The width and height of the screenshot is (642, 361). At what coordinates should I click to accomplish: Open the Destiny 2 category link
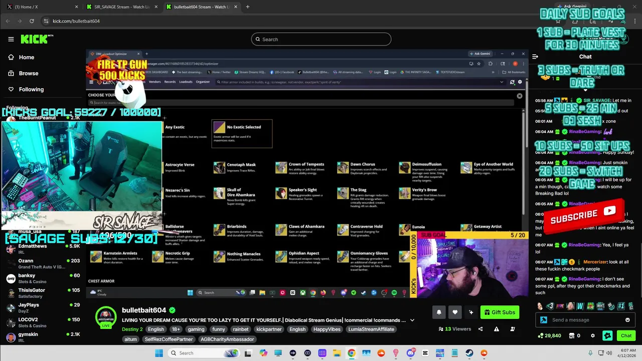click(x=132, y=329)
